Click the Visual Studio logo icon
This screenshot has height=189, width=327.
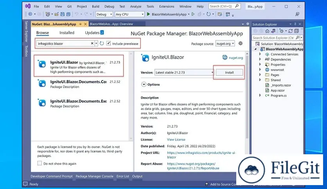28,6
